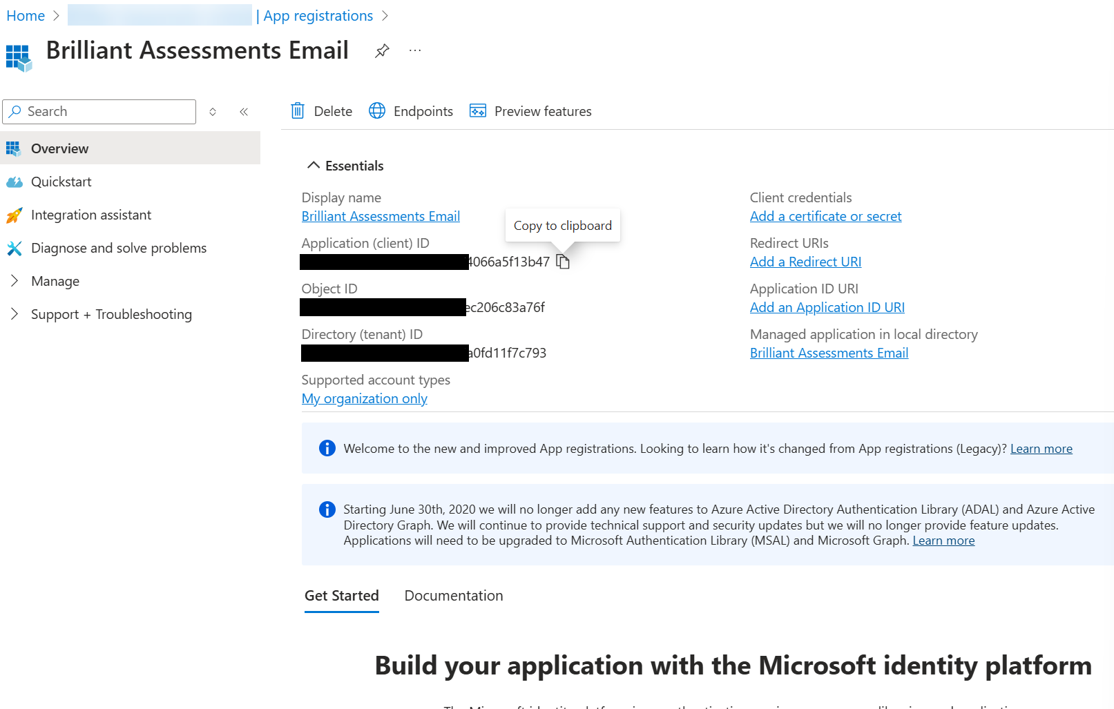The width and height of the screenshot is (1114, 709).
Task: Collapse the sidebar with the double chevron
Action: [244, 112]
